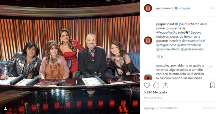Click the Publicar button
This screenshot has width=220, height=114.
pyautogui.click(x=209, y=108)
